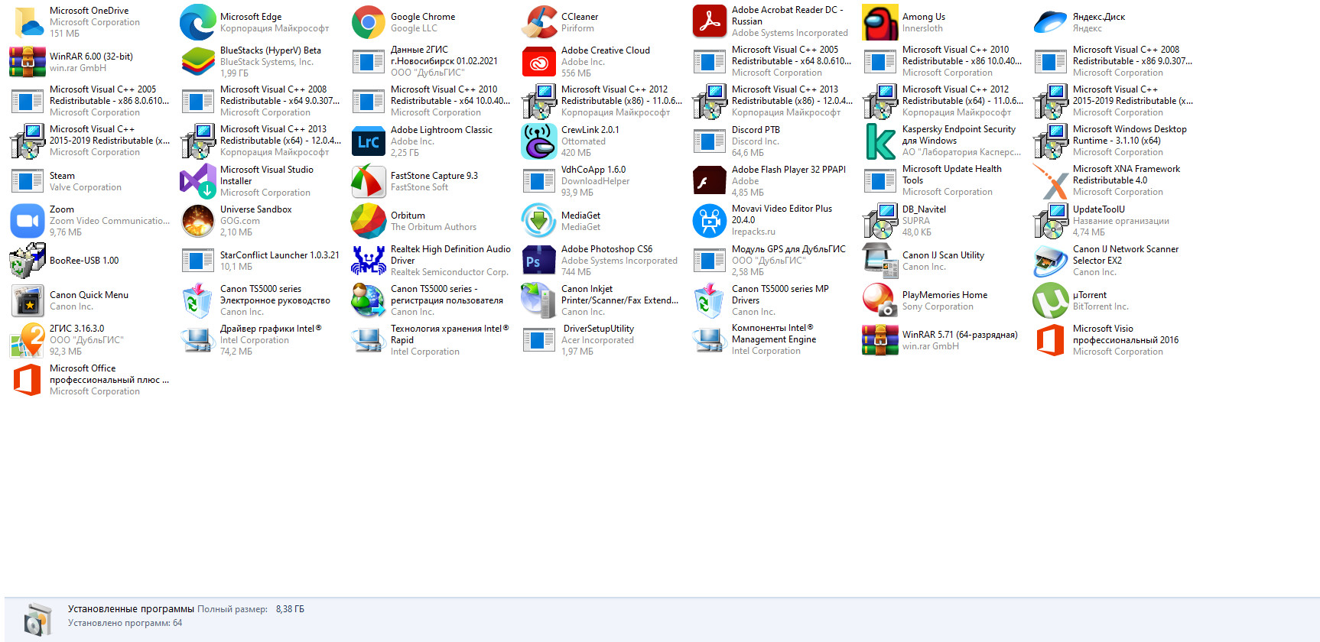Select the Canon Quick Menu icon

tap(28, 300)
